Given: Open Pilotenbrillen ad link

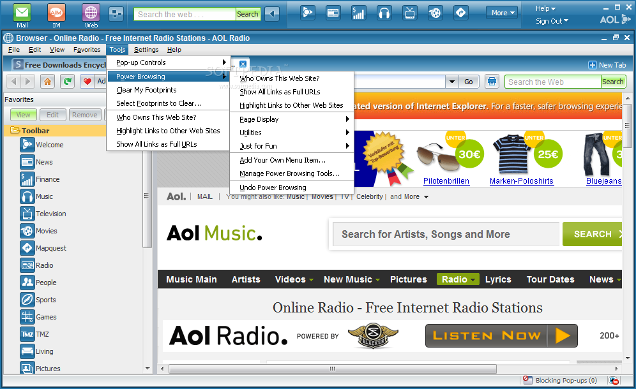Looking at the screenshot, I should coord(446,181).
